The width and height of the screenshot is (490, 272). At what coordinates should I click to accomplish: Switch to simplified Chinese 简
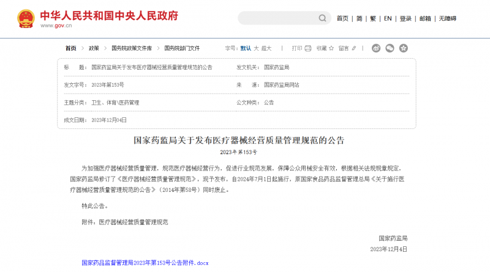pyautogui.click(x=360, y=19)
